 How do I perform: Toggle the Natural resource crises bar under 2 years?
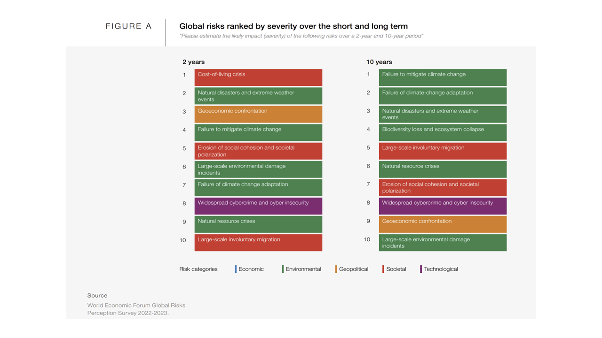[x=258, y=224]
